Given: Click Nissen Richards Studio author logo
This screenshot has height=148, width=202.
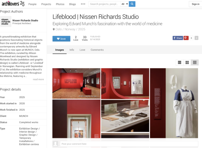Looking at the screenshot, I should tap(6, 22).
